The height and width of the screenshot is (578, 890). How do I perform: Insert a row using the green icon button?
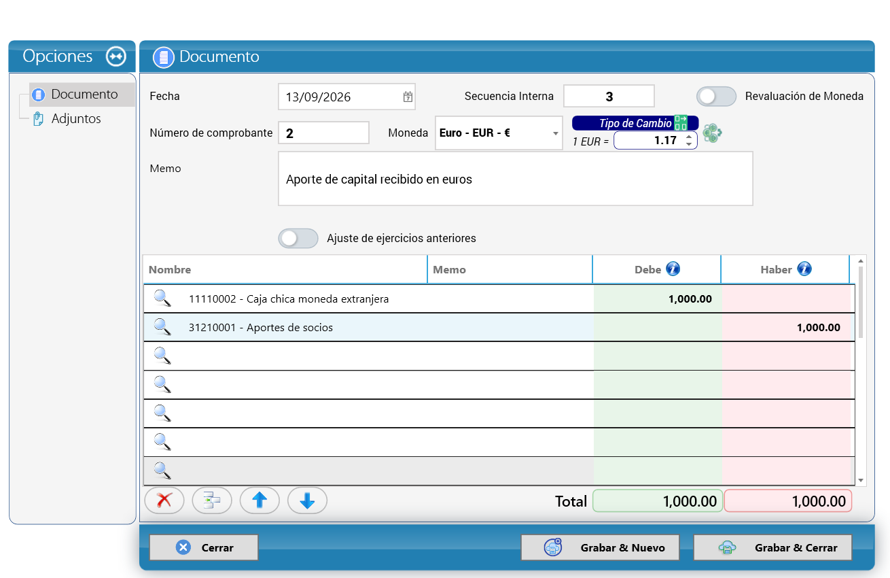(x=212, y=501)
